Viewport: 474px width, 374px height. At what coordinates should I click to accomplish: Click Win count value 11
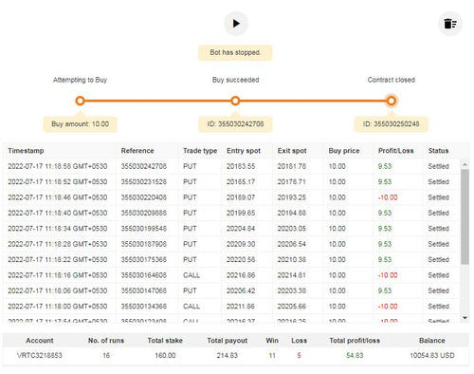[272, 355]
